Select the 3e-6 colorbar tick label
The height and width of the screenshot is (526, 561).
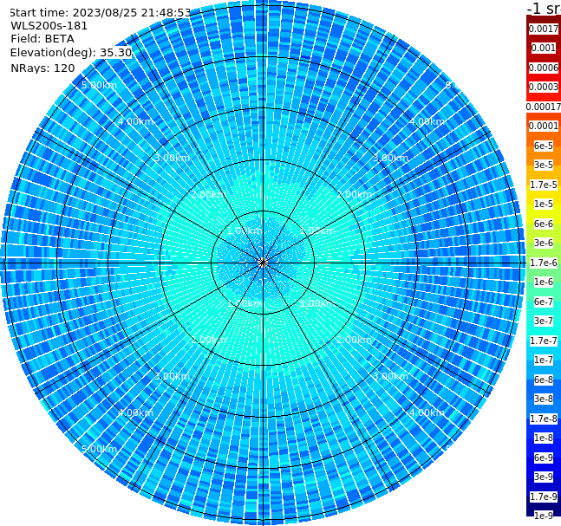click(544, 243)
